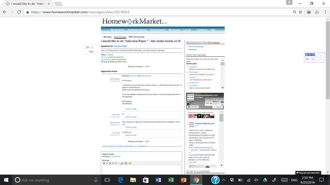Image resolution: width=330 pixels, height=185 pixels.
Task: Go back with browser back arrow
Action: [x=5, y=12]
